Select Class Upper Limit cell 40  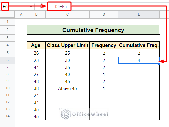(67, 74)
